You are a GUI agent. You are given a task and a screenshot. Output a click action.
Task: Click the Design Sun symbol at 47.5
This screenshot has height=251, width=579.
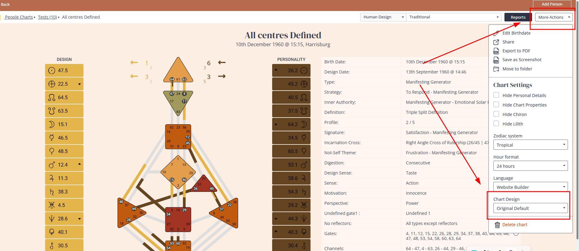[52, 70]
